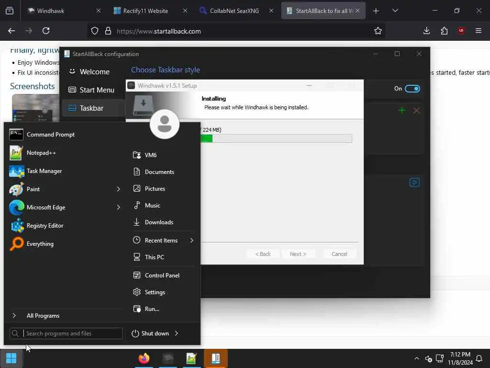Show hidden system tray icons
This screenshot has height=368, width=490.
(417, 358)
